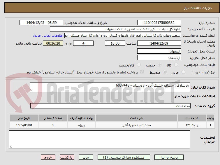The image size is (220, 165).
Task: Click the بازگشت back button
Action: (67, 157)
